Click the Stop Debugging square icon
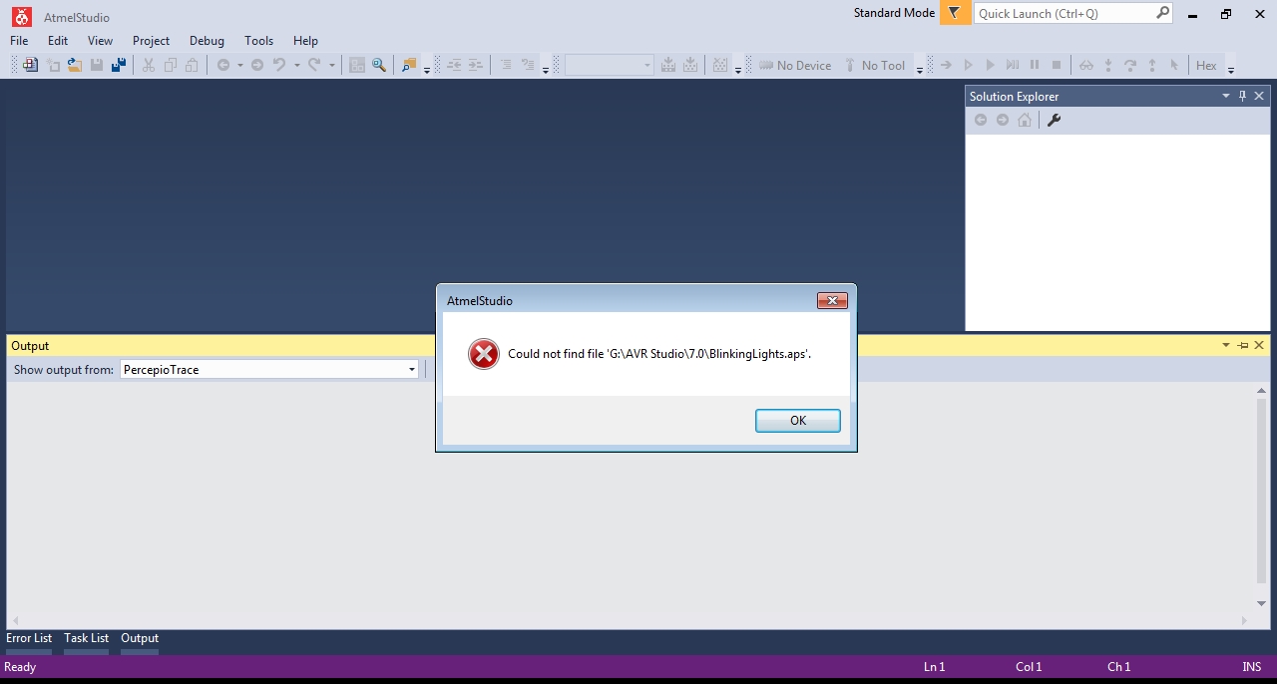1277x684 pixels. click(x=1057, y=65)
